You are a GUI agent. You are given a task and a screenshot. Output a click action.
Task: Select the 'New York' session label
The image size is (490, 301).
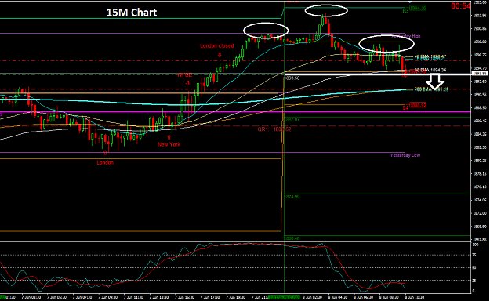169,144
